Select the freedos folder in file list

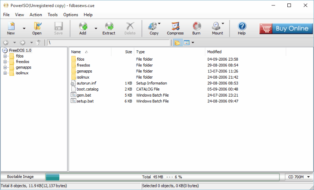tap(83, 65)
